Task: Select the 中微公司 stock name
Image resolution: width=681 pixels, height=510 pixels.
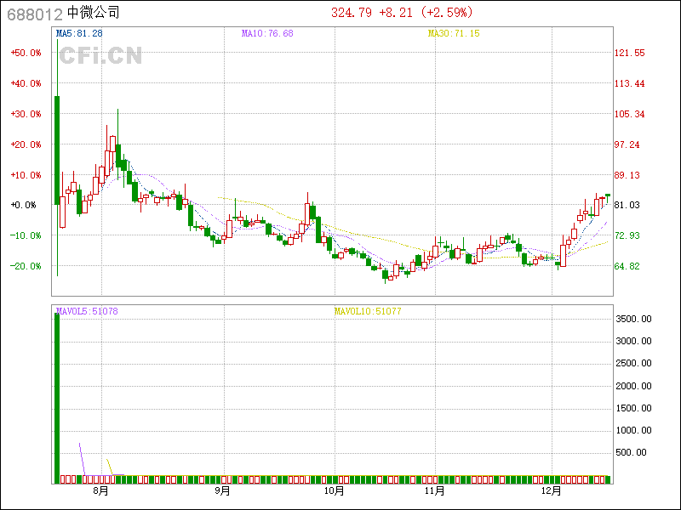Action: [94, 13]
